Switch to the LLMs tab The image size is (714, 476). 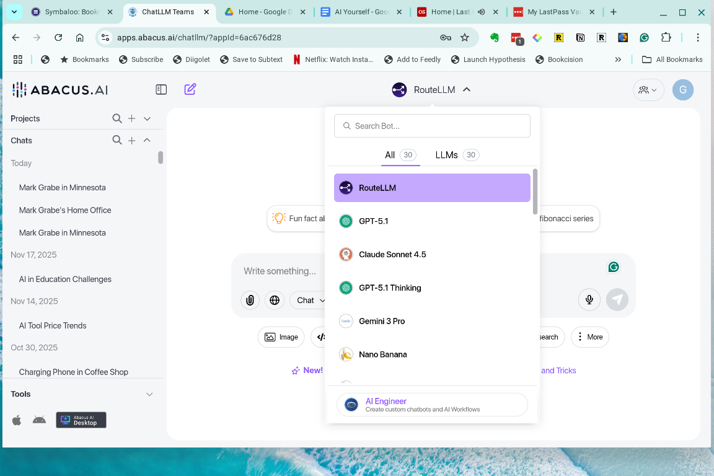click(456, 155)
